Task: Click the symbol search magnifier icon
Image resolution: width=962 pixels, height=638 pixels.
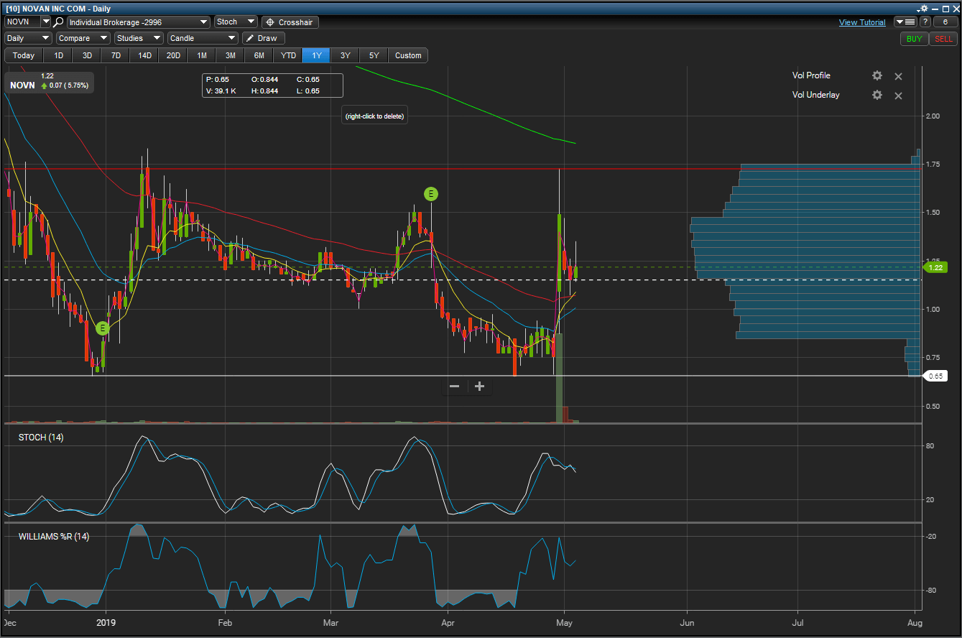Action: (x=59, y=22)
